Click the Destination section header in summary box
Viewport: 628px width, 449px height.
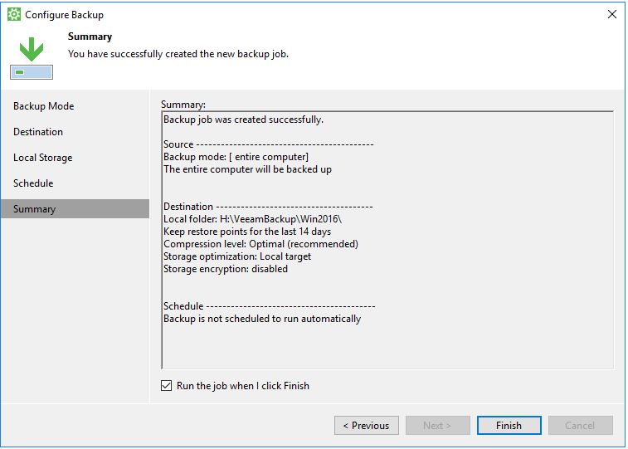pos(268,207)
